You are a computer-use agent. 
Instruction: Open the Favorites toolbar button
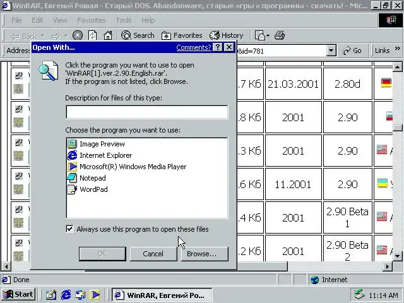[182, 35]
